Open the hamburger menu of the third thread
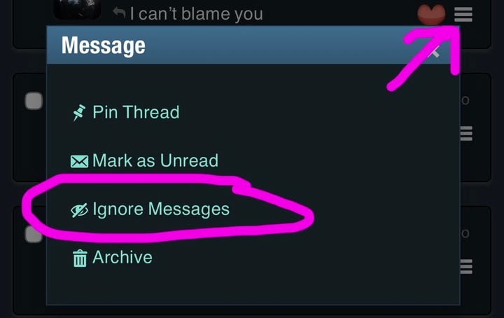 tap(466, 267)
